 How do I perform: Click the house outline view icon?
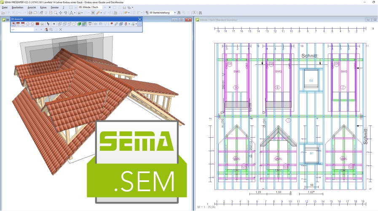[28, 24]
